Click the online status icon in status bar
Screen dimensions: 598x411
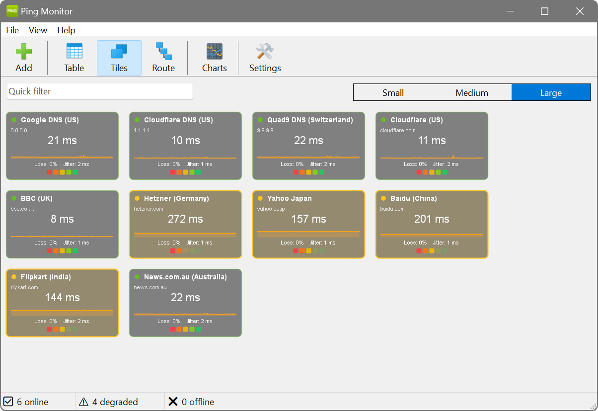(9, 402)
